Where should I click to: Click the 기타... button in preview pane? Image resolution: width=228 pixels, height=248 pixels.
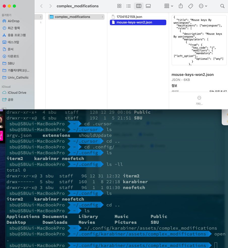pos(199,100)
